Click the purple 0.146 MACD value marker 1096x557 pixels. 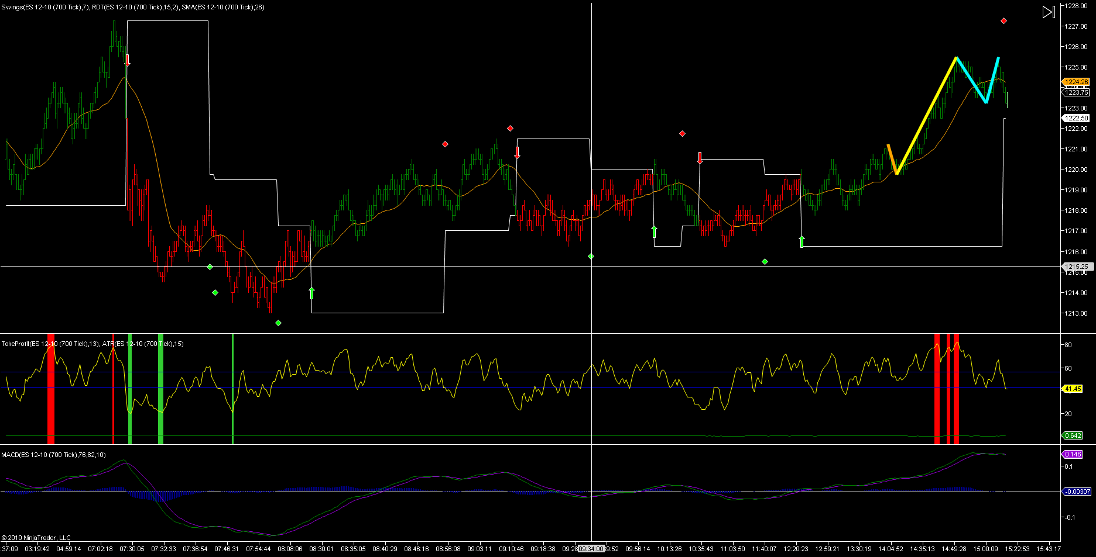coord(1073,454)
